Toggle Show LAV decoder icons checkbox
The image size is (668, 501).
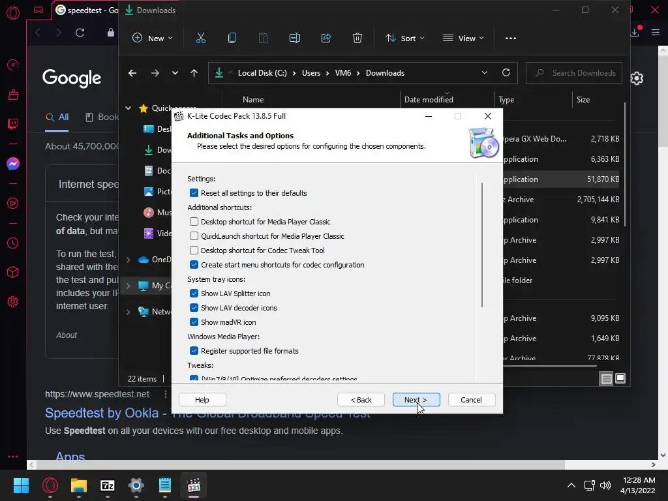(x=194, y=308)
